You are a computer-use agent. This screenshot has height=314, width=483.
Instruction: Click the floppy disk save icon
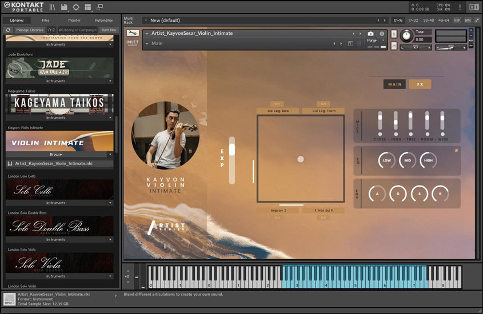(64, 7)
